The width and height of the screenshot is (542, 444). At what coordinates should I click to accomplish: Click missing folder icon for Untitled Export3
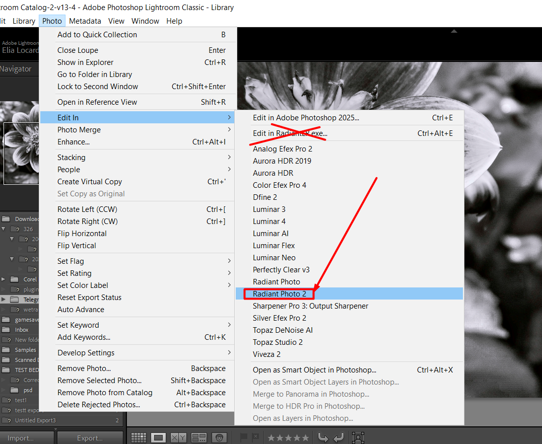click(x=7, y=420)
